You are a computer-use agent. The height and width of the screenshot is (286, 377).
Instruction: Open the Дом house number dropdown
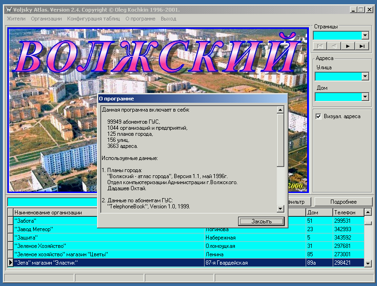point(365,97)
